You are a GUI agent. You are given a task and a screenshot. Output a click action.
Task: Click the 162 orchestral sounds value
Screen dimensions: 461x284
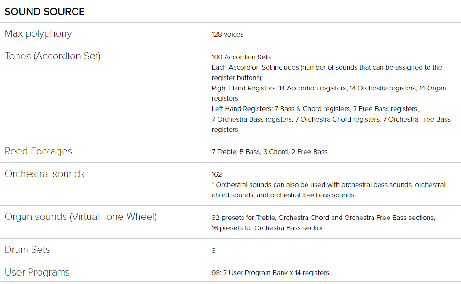(x=217, y=174)
